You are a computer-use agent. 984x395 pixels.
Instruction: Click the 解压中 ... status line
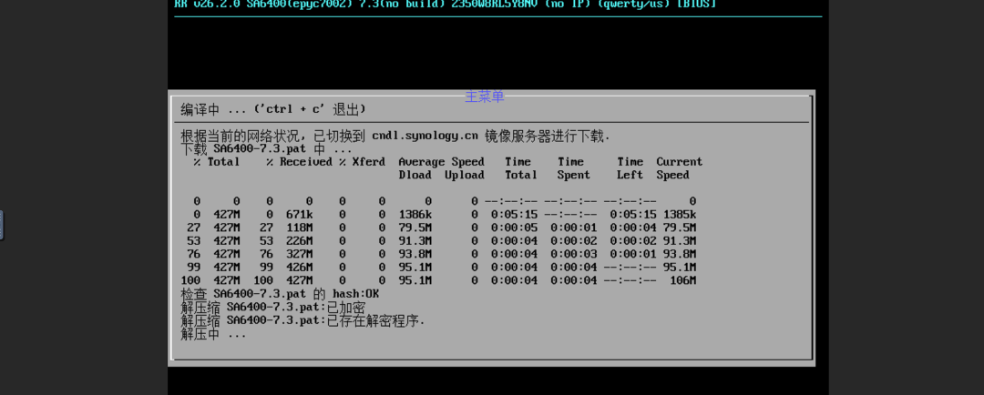tap(214, 333)
